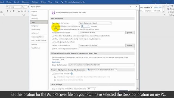Toggle Keep the last AutoRecovered version checkbox
Viewport: 174px width, 98px height.
(55, 29)
